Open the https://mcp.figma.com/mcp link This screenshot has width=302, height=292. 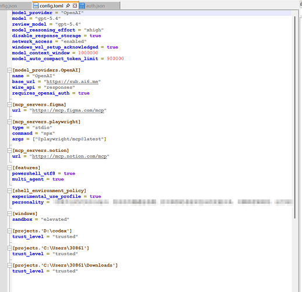[x=68, y=110]
